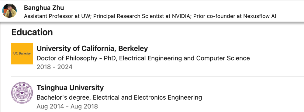This screenshot has width=304, height=112.
Task: Open the Tsinghua University purple seal logo
Action: coord(22,93)
